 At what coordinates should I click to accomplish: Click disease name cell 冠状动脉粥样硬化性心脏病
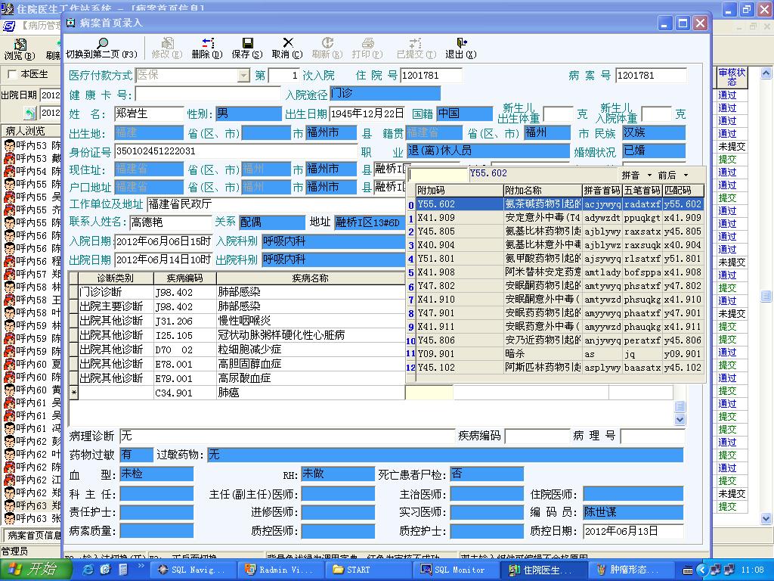[x=310, y=335]
